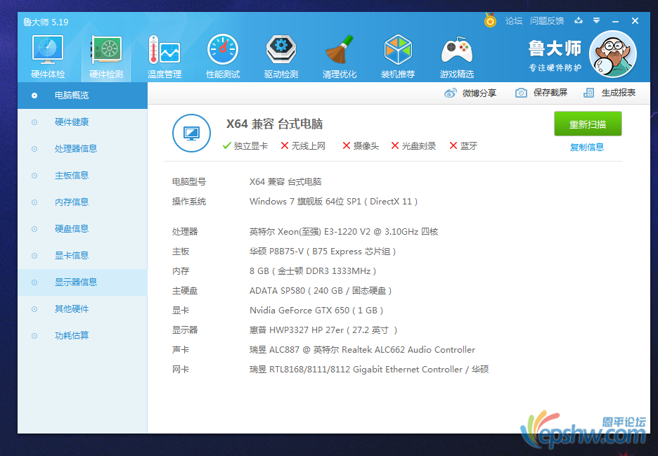Viewport: 658px width, 456px height.
Task: Click the 华硕 P8B75-V motherboard value
Action: 323,252
